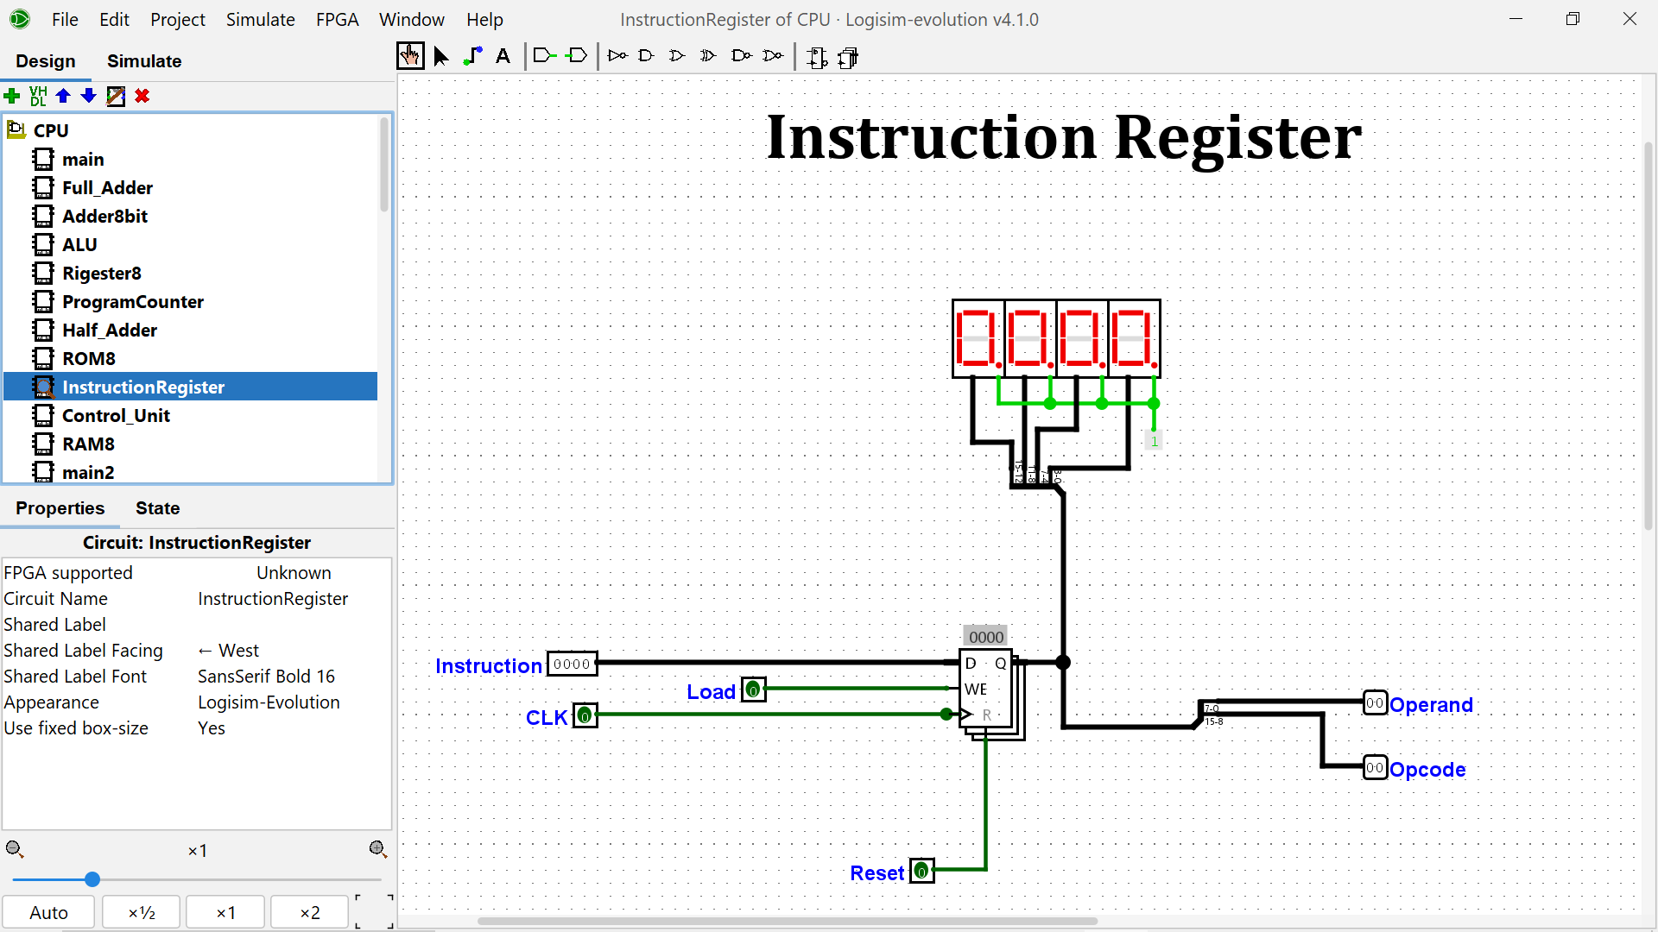
Task: Click the Instruction 0000 input pin
Action: (x=572, y=664)
